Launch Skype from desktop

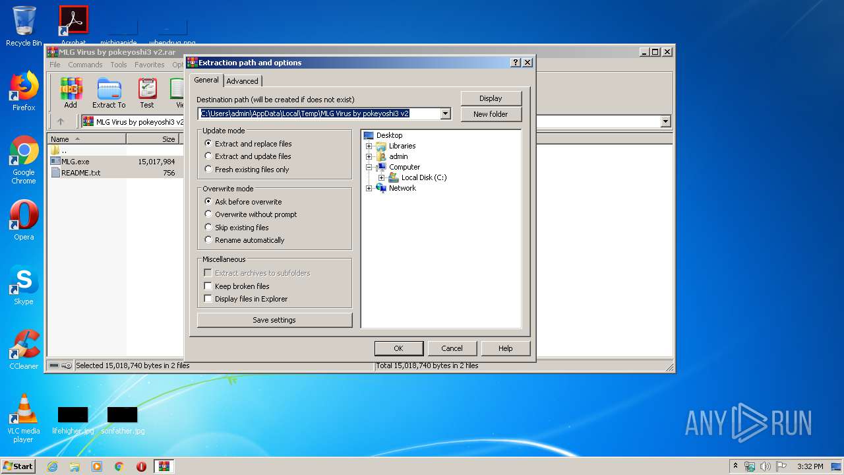pos(24,285)
